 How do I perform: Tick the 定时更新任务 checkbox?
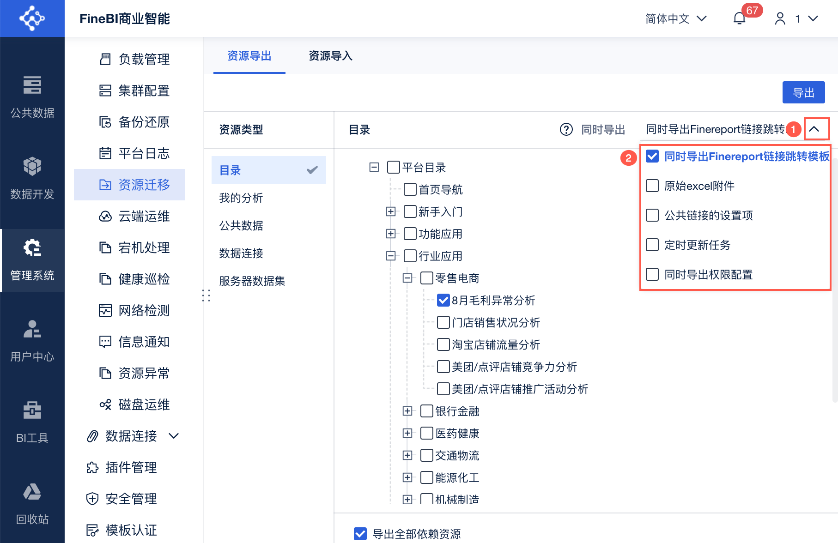[652, 245]
